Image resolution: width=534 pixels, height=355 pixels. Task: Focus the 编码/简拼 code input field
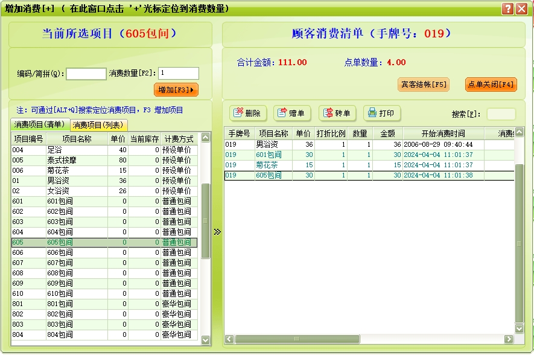pyautogui.click(x=86, y=74)
